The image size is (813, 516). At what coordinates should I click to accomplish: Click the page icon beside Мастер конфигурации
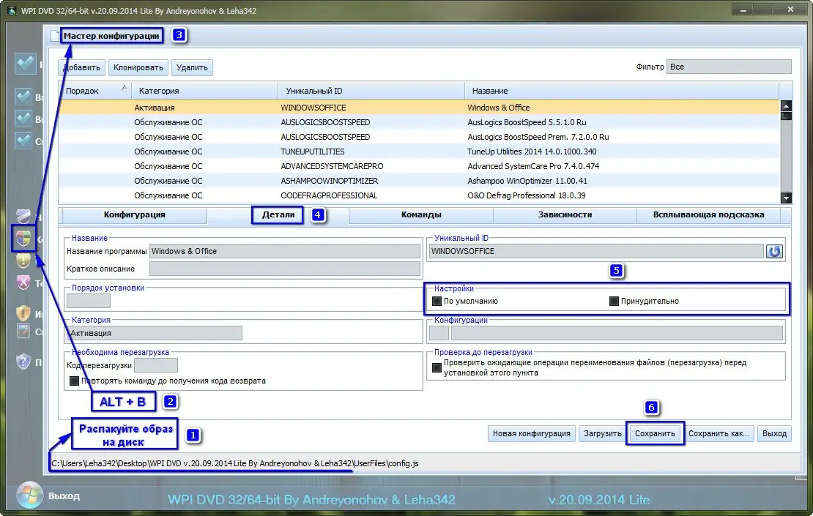pyautogui.click(x=55, y=36)
